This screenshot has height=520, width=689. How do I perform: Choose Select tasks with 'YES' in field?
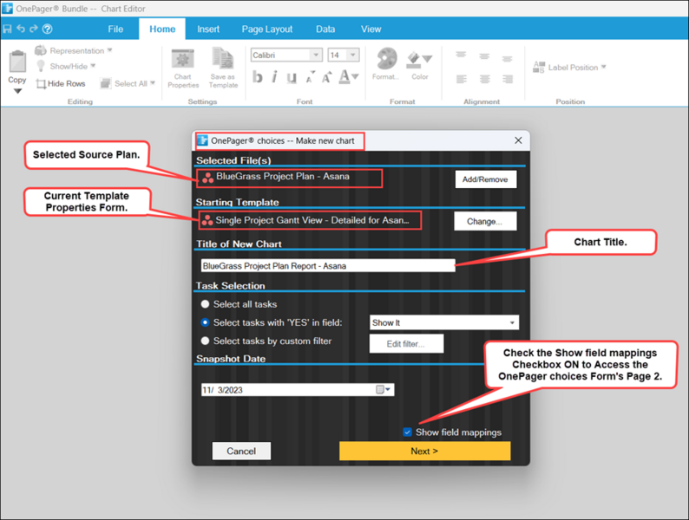tap(205, 322)
